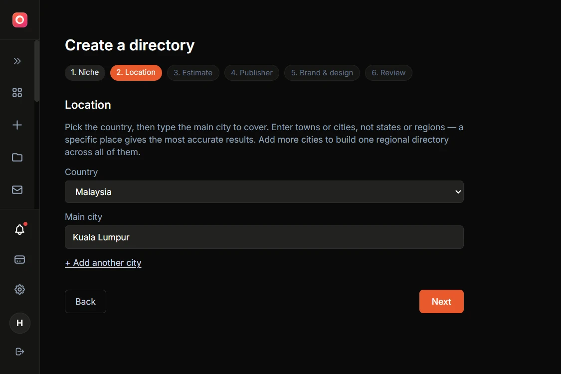Open the Country dropdown showing Malaysia
The width and height of the screenshot is (561, 374).
coord(264,192)
